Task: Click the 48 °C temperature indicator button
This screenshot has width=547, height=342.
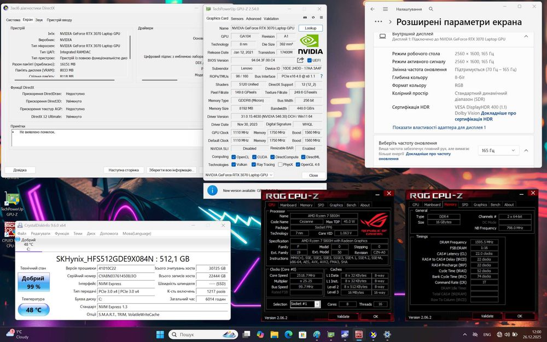Action: point(33,310)
